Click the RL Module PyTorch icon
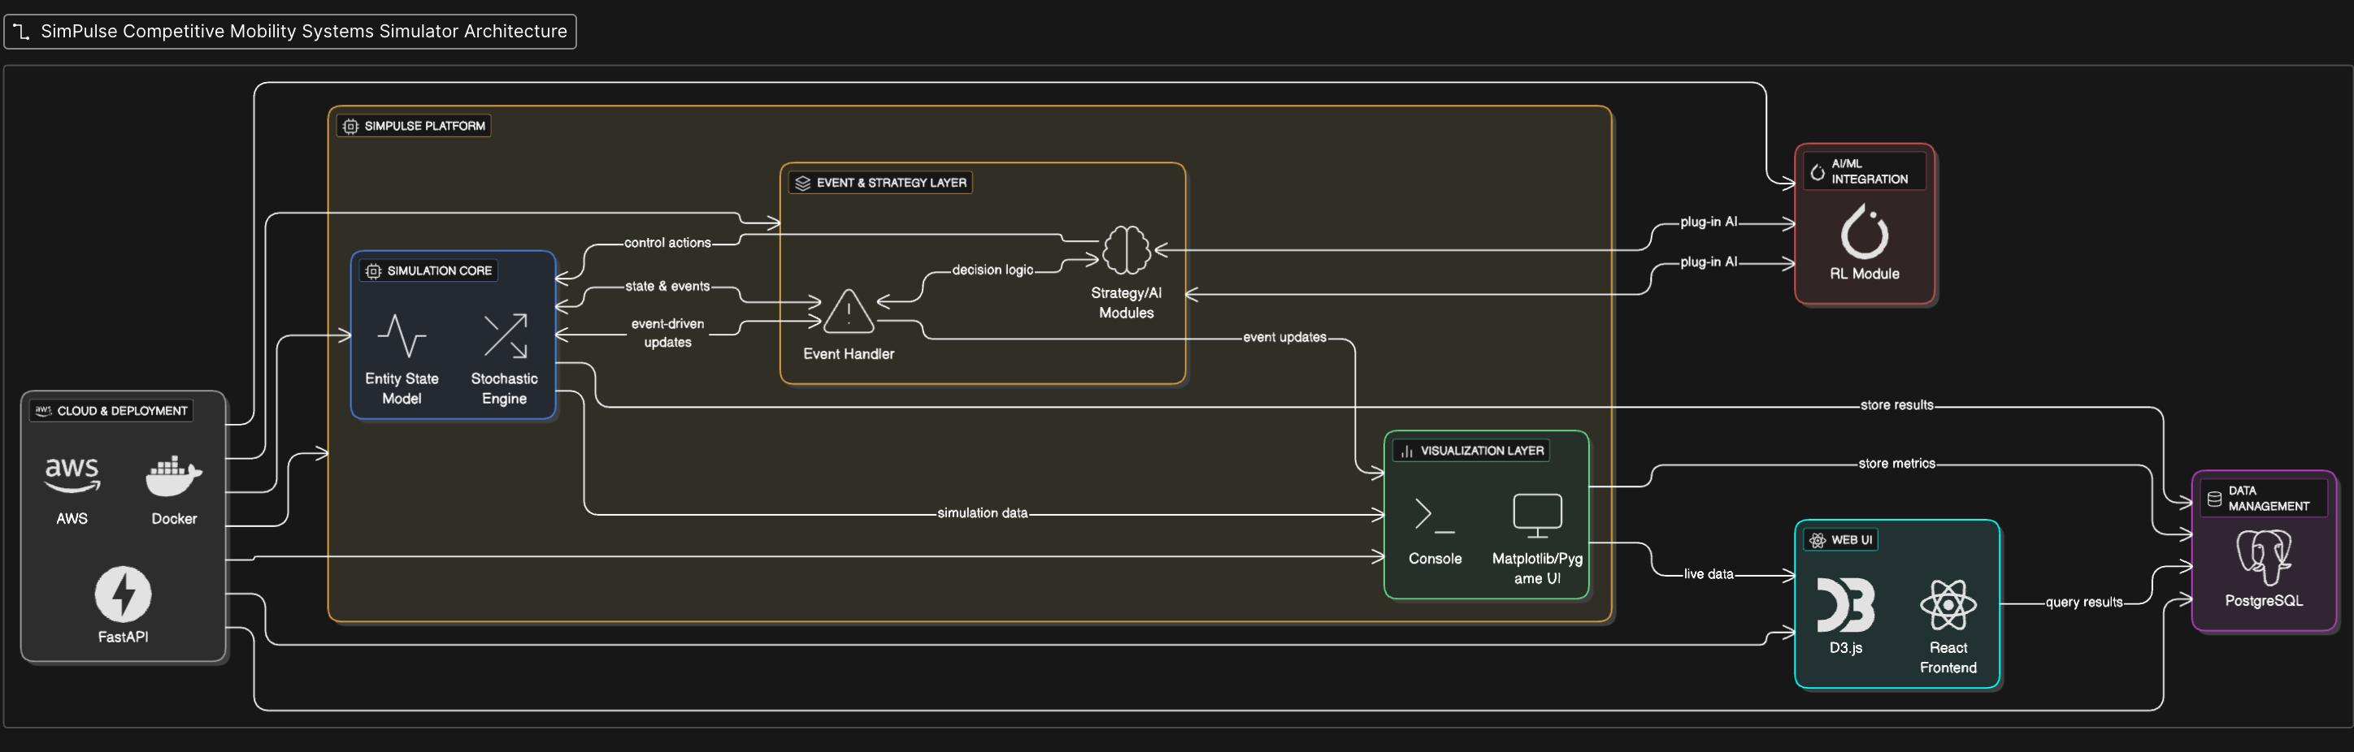The image size is (2354, 752). [x=1864, y=231]
